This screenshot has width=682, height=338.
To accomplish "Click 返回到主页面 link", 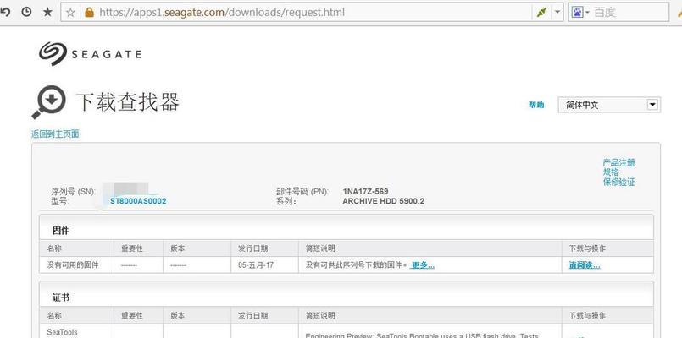I will click(x=55, y=134).
